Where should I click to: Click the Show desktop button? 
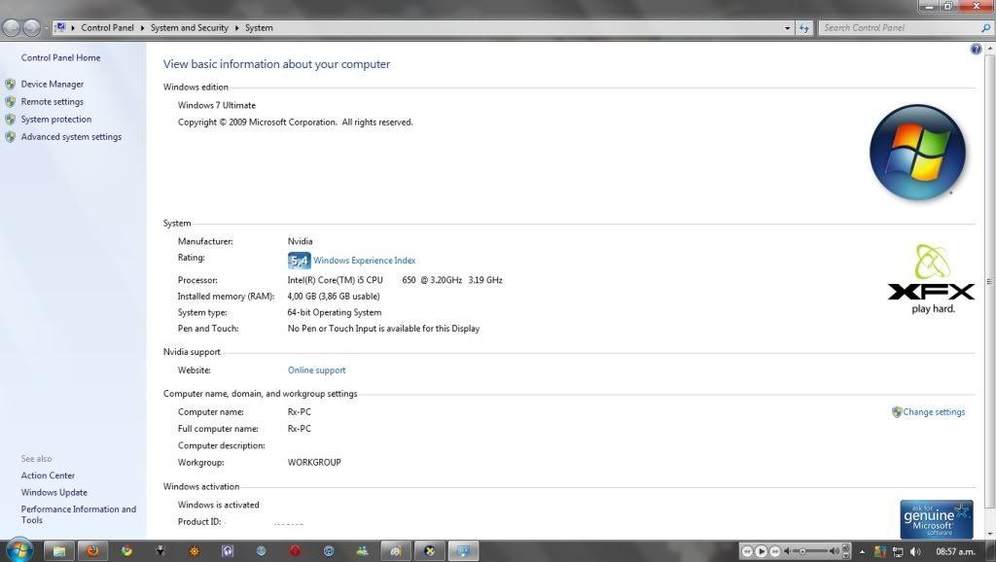tap(990, 551)
